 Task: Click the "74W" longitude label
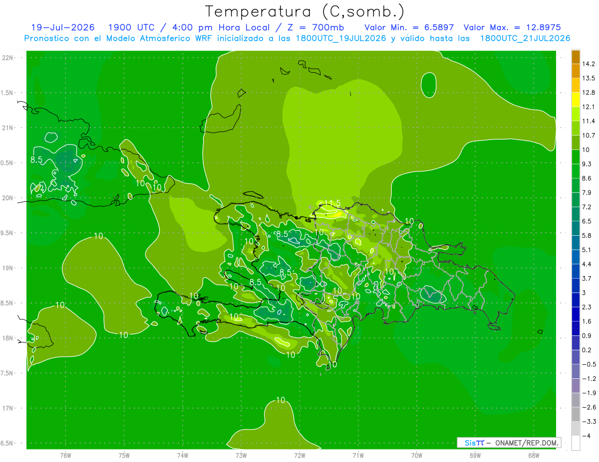pos(182,455)
